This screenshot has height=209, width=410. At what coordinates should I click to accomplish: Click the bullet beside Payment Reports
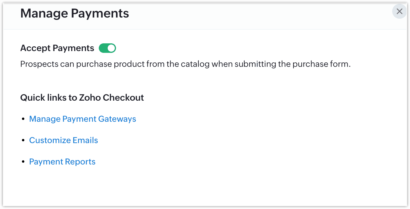23,162
